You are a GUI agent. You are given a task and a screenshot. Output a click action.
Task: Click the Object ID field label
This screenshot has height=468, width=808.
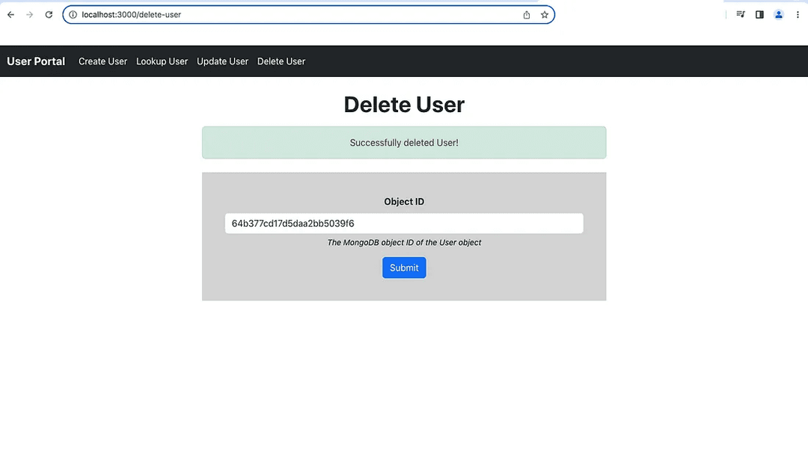coord(404,202)
